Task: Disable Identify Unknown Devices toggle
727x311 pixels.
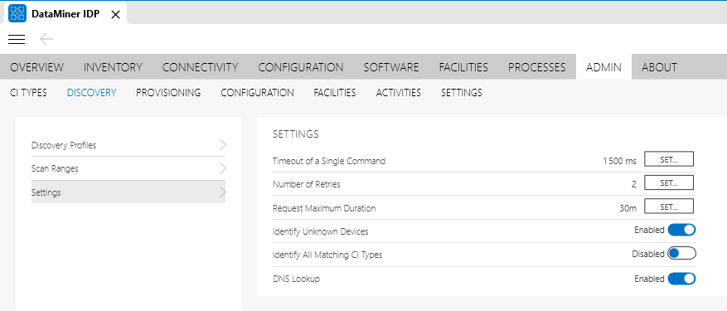Action: pos(681,230)
